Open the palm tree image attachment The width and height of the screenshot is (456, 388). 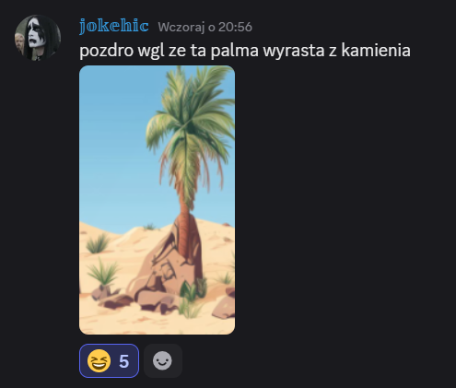coord(157,200)
